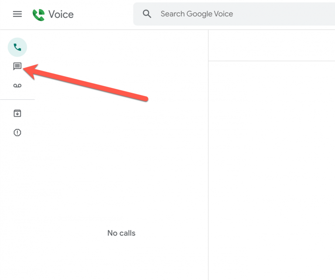The height and width of the screenshot is (280, 335).
Task: Click blank sidebar space below the Spam icon
Action: tap(17, 196)
